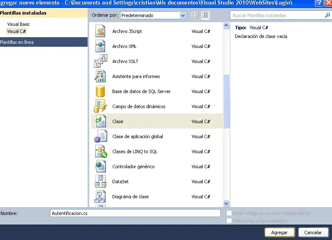Select the 'Archivo XSLT' template name
Image resolution: width=332 pixels, height=240 pixels.
tap(125, 61)
